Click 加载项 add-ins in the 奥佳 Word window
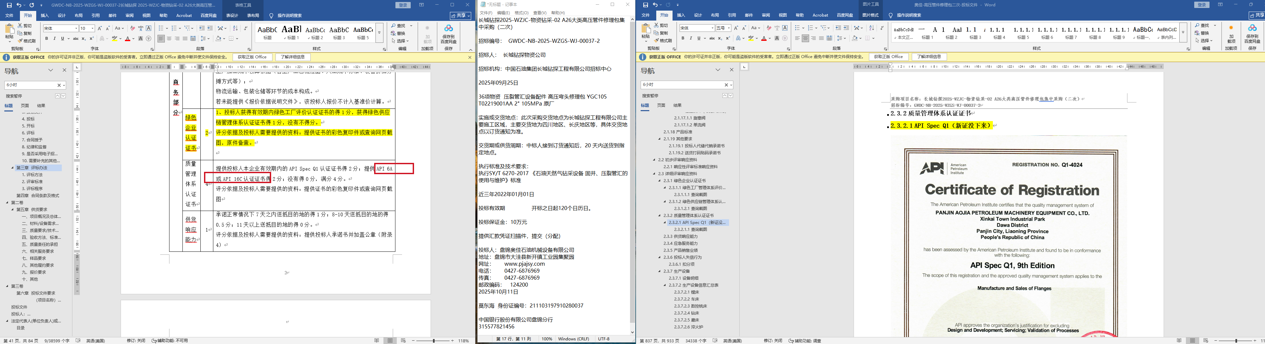This screenshot has width=1265, height=344. (1231, 34)
